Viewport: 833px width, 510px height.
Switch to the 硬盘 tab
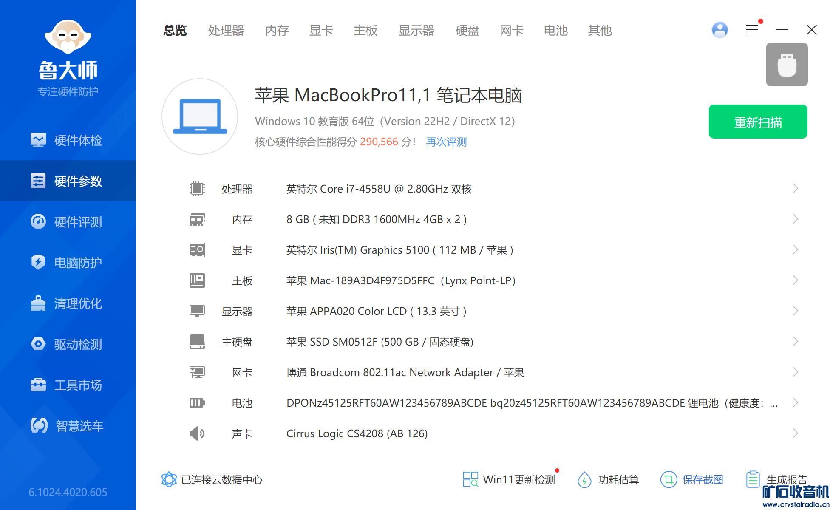pyautogui.click(x=467, y=31)
